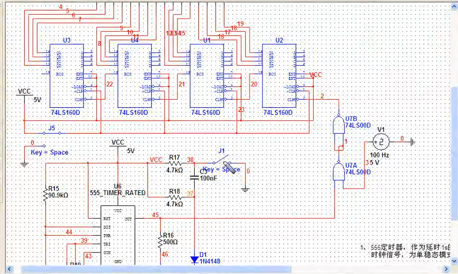Select capacitor C3 symbol

click(194, 177)
